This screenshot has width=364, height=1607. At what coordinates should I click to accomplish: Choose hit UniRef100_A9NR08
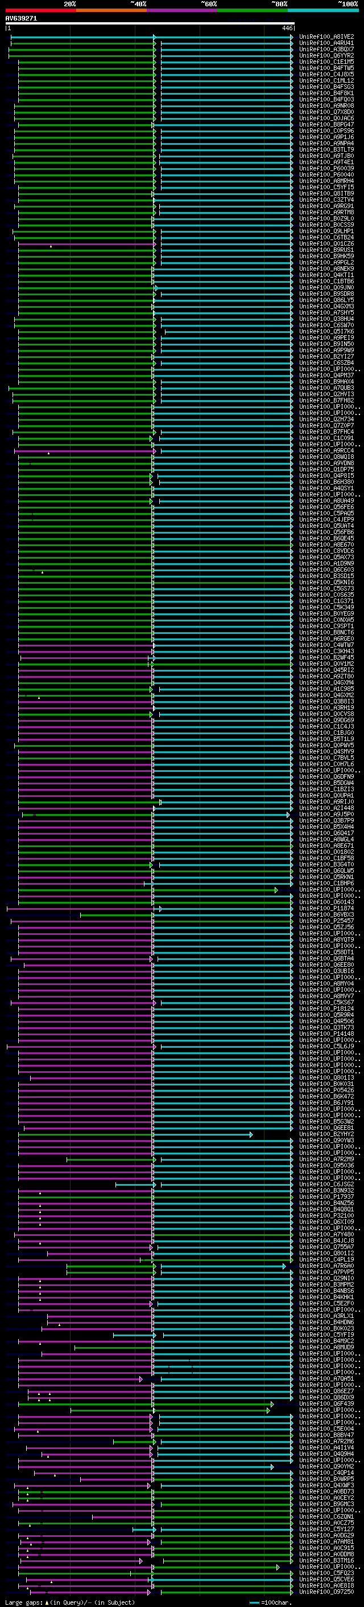click(x=326, y=105)
